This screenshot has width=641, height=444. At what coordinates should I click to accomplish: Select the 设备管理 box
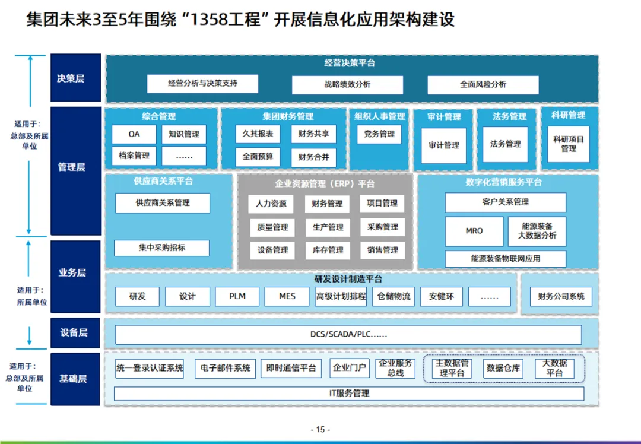(272, 250)
